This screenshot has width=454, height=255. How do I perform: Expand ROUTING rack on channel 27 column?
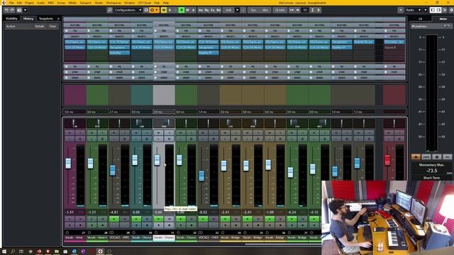point(74,25)
